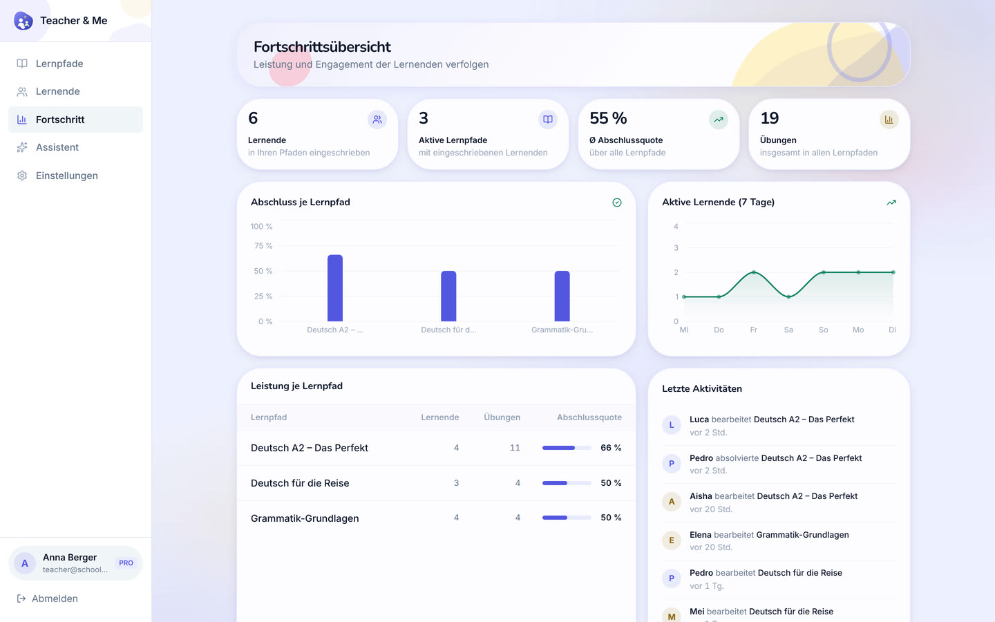Click the Übungen column header
995x622 pixels.
click(502, 417)
